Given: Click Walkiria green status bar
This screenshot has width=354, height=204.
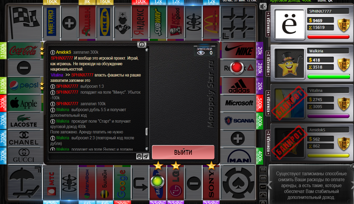Looking at the screenshot, I should pos(328,76).
